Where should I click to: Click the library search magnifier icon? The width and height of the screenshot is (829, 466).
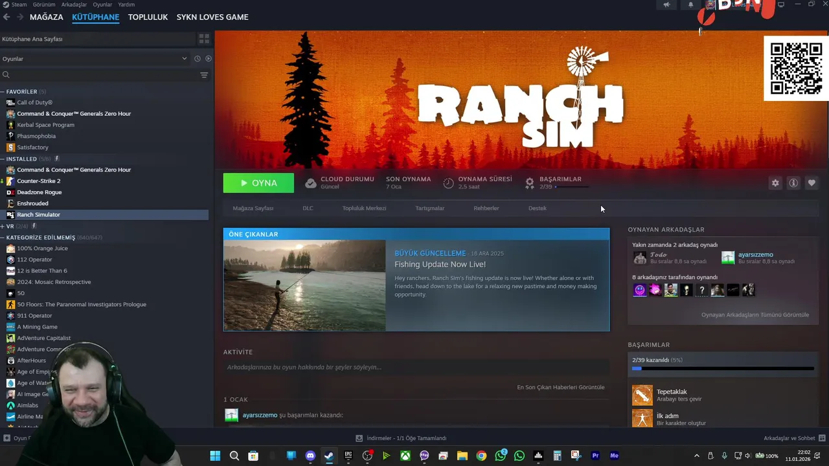6,75
